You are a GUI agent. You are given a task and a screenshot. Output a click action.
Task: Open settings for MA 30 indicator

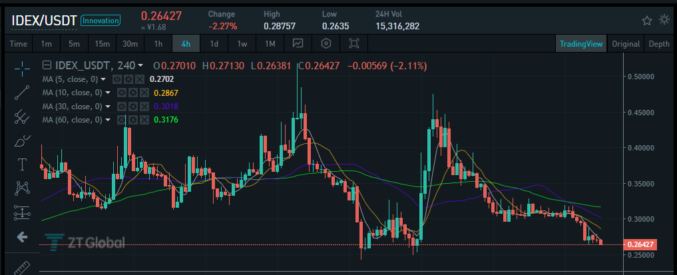[133, 106]
